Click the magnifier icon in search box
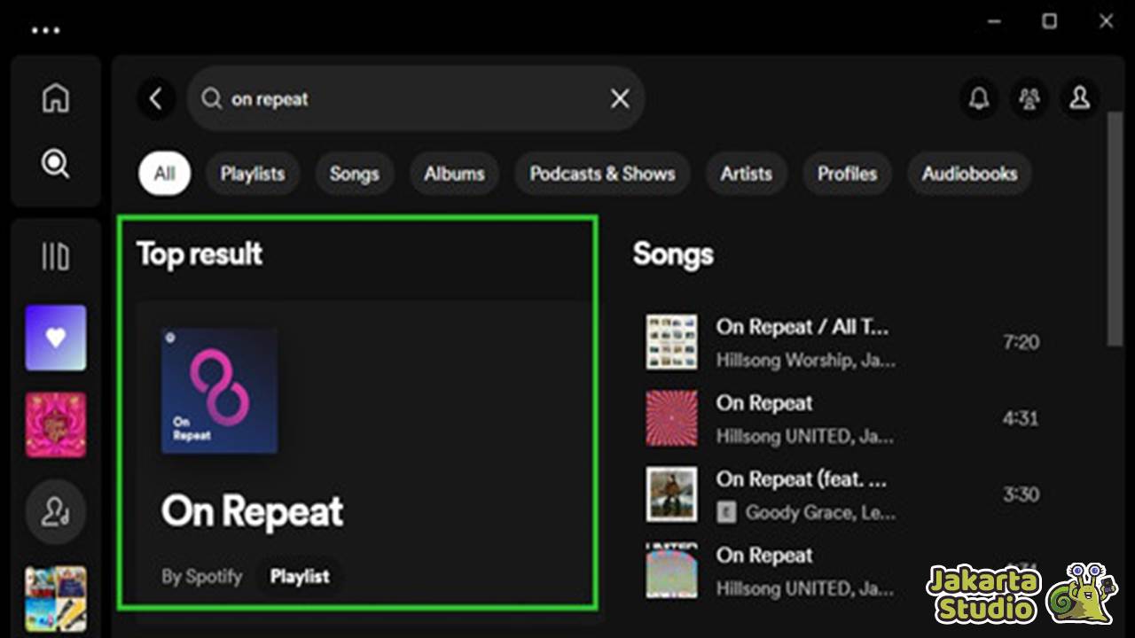 (x=211, y=98)
